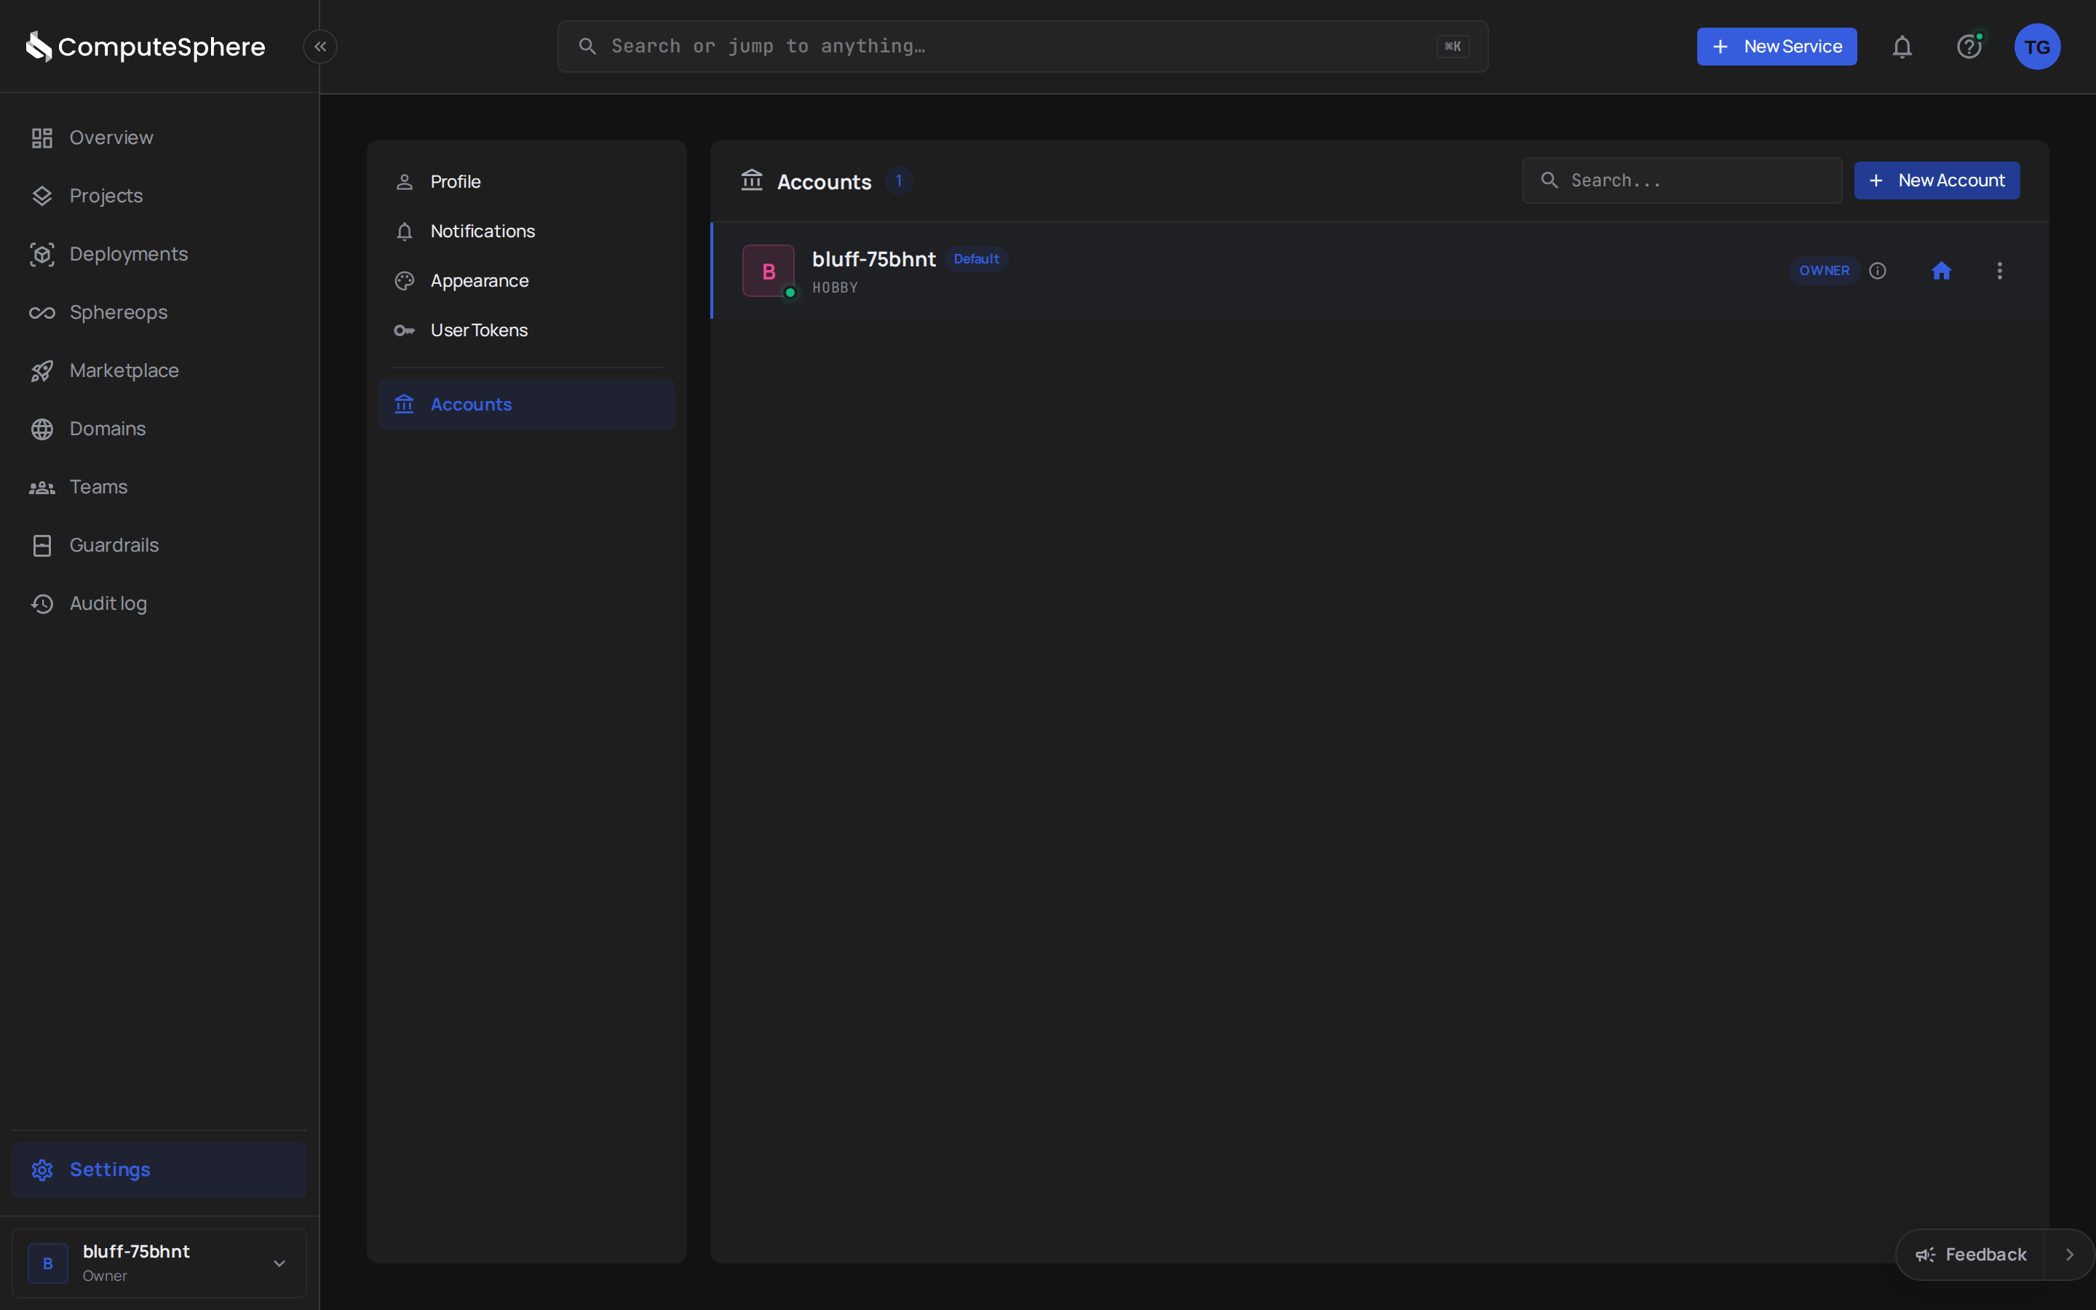The width and height of the screenshot is (2096, 1310).
Task: Click the Default badge on bluff-75bhnt
Action: [976, 259]
